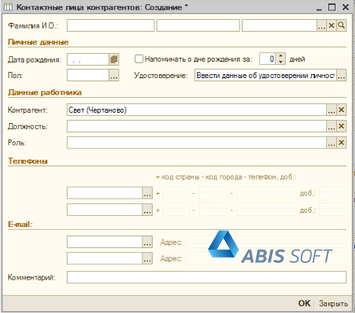Open the Должность ellipsis selector
The height and width of the screenshot is (313, 355).
pyautogui.click(x=331, y=126)
